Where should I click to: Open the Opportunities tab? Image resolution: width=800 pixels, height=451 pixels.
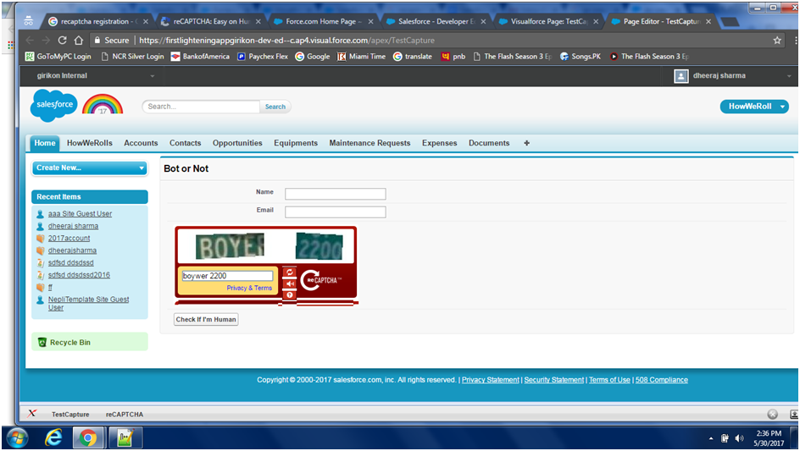click(x=237, y=143)
